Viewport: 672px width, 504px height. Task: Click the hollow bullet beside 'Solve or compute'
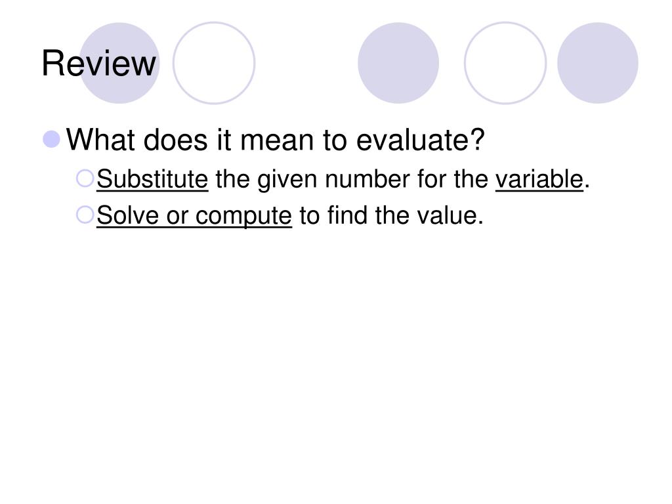[x=85, y=215]
